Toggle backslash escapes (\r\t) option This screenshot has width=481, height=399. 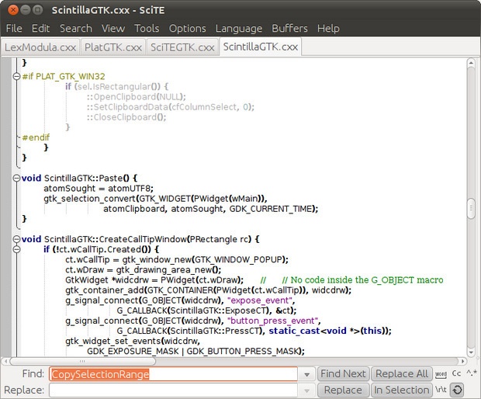click(x=441, y=390)
